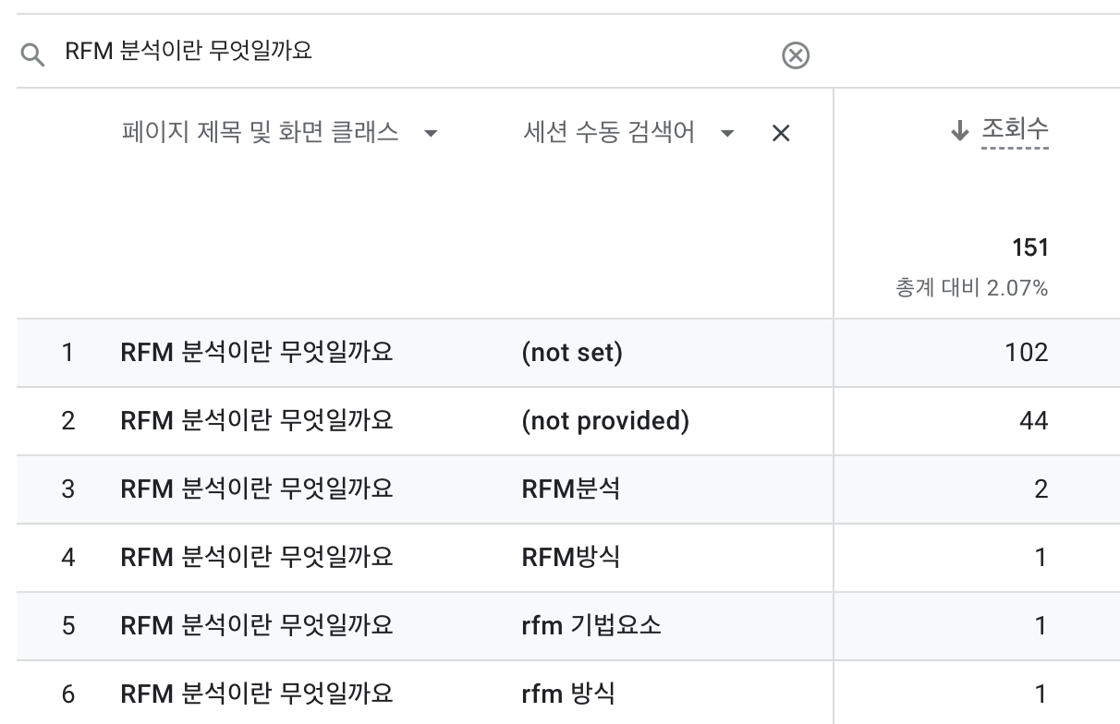
Task: Open the 페이지 제목 및 화면 클래스 dropdown
Action: pos(430,134)
